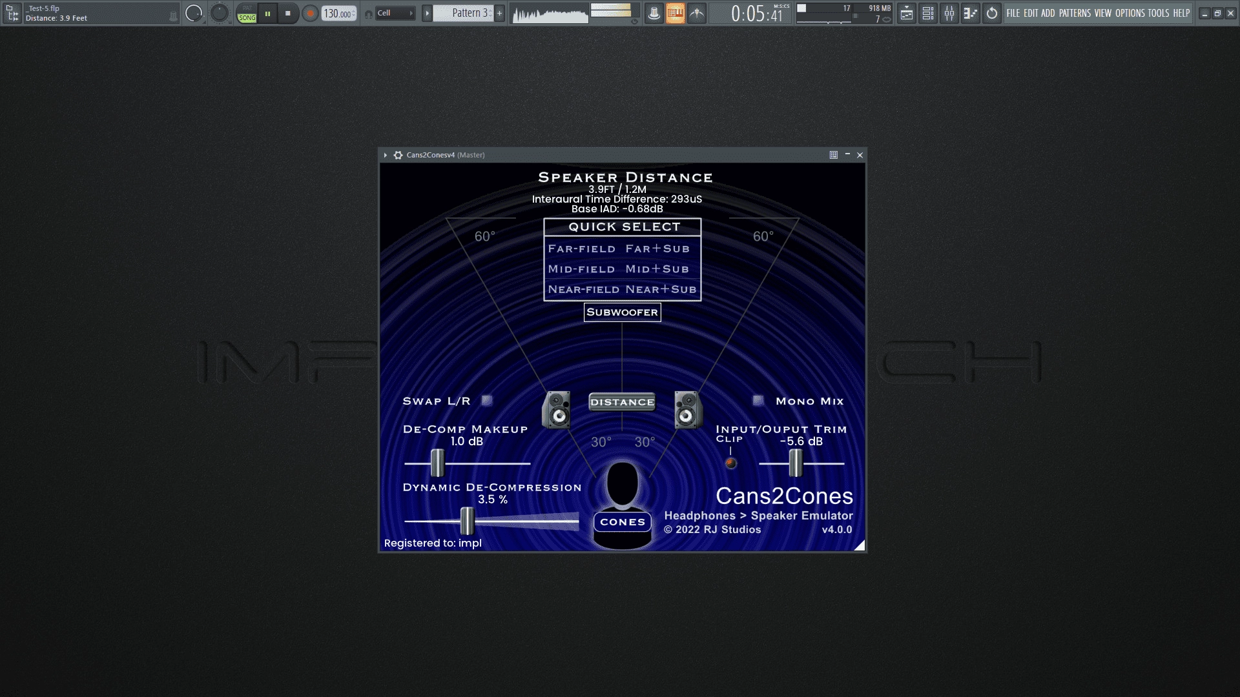
Task: Restore the FL Studio main window
Action: [1217, 13]
